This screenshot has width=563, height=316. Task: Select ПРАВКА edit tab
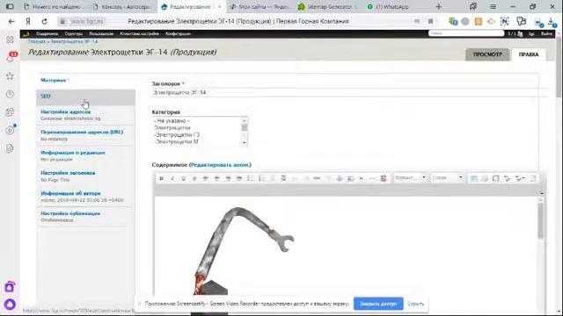click(x=529, y=54)
